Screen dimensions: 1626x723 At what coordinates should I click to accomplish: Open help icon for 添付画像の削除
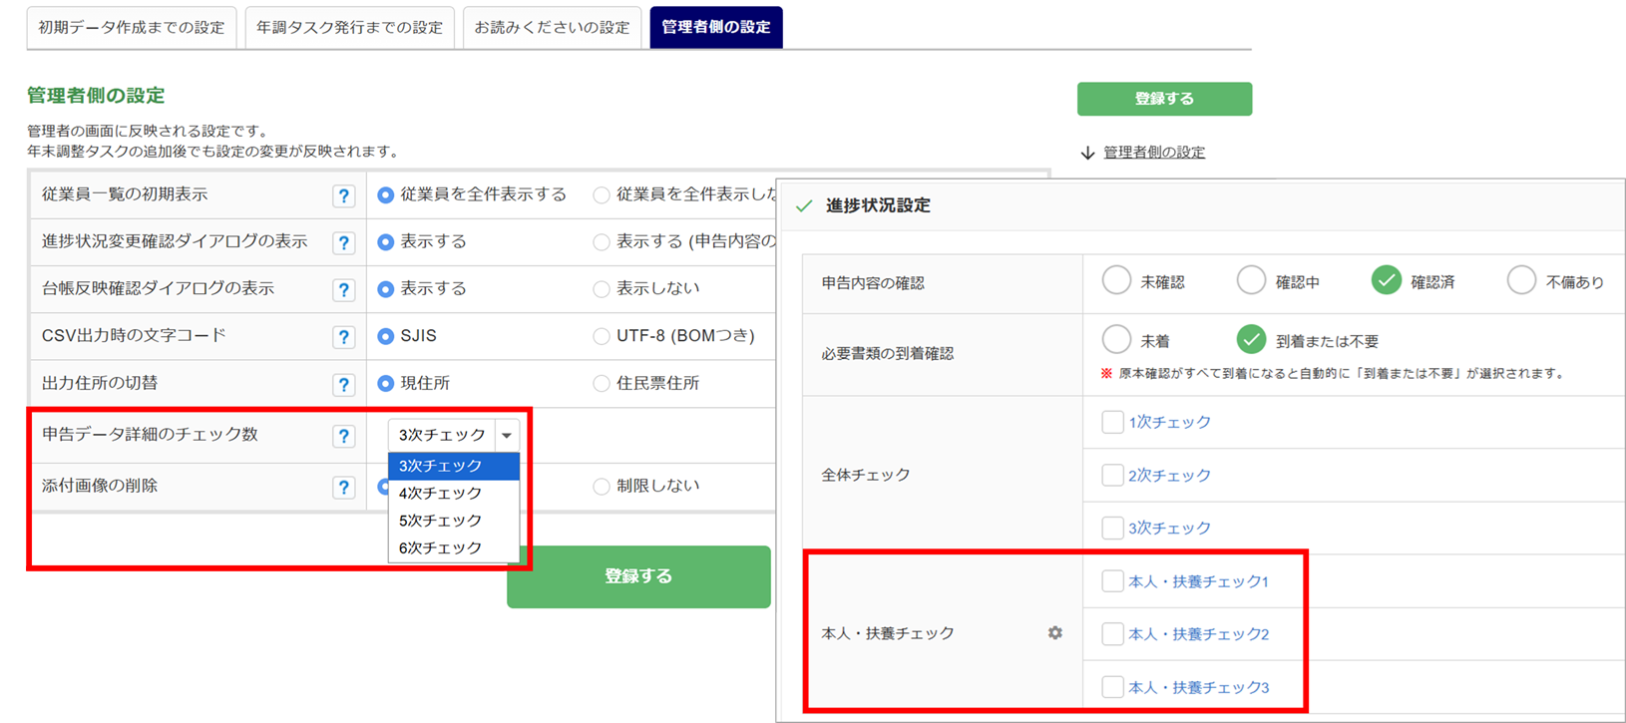(344, 487)
